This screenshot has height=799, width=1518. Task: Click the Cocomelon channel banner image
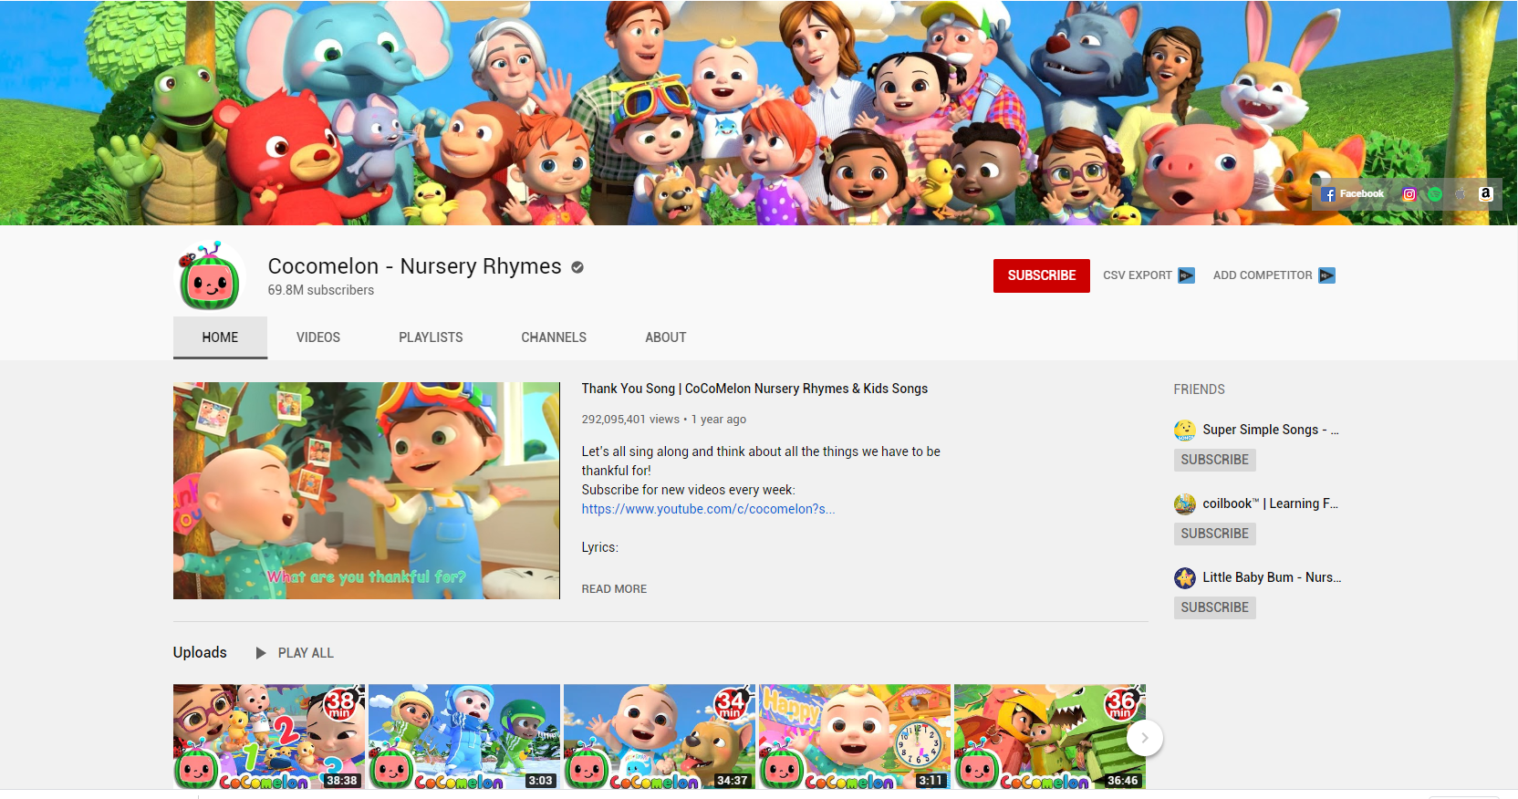[759, 112]
